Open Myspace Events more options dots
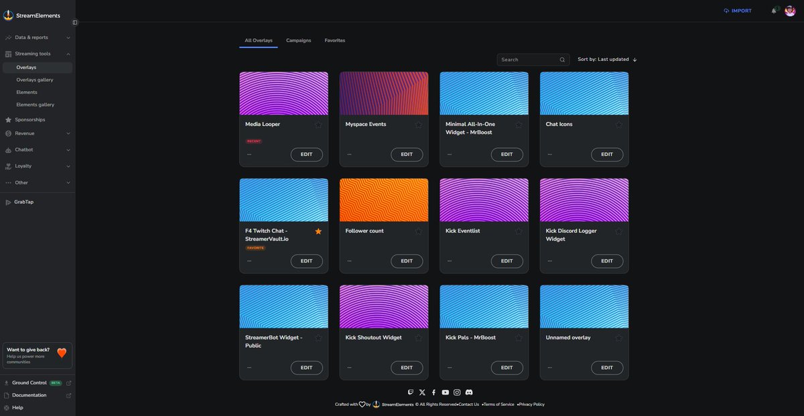The height and width of the screenshot is (416, 804). click(349, 155)
